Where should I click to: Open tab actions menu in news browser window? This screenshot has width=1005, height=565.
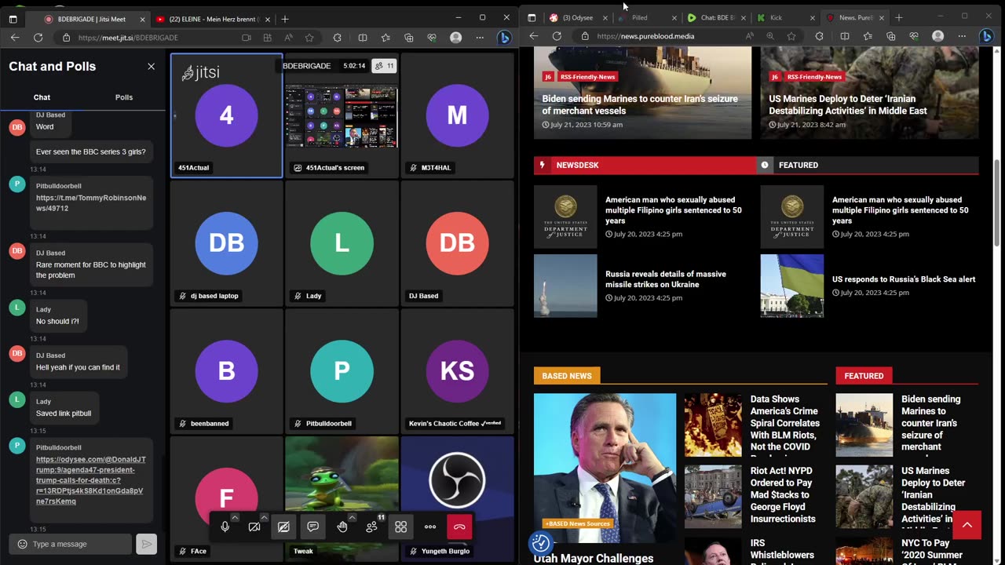pos(532,17)
